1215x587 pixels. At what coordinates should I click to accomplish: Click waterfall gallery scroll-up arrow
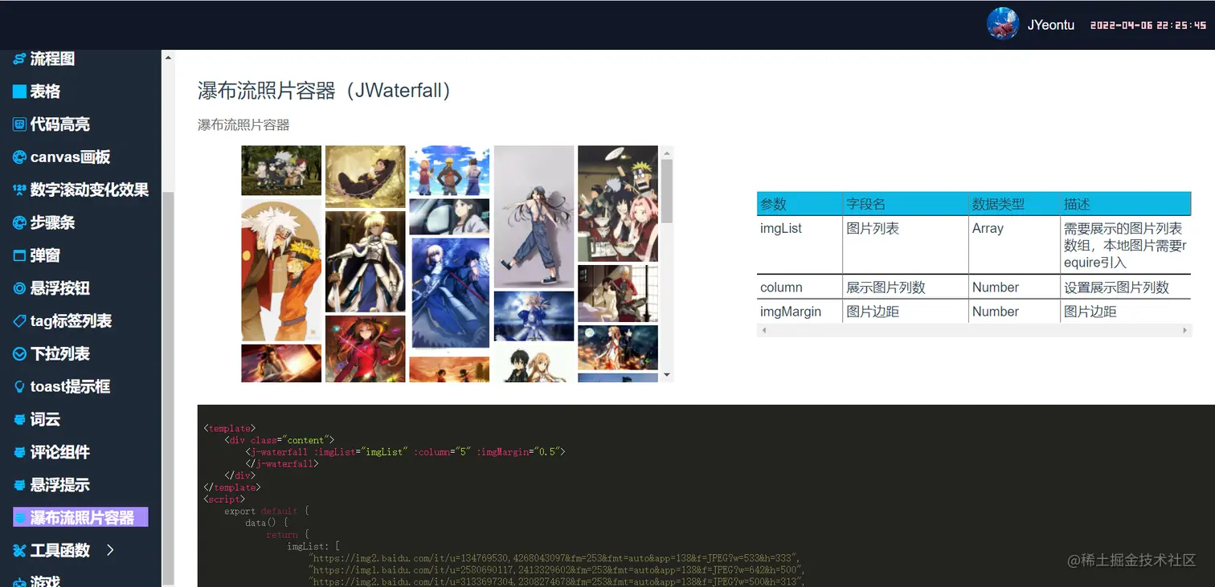pyautogui.click(x=667, y=152)
